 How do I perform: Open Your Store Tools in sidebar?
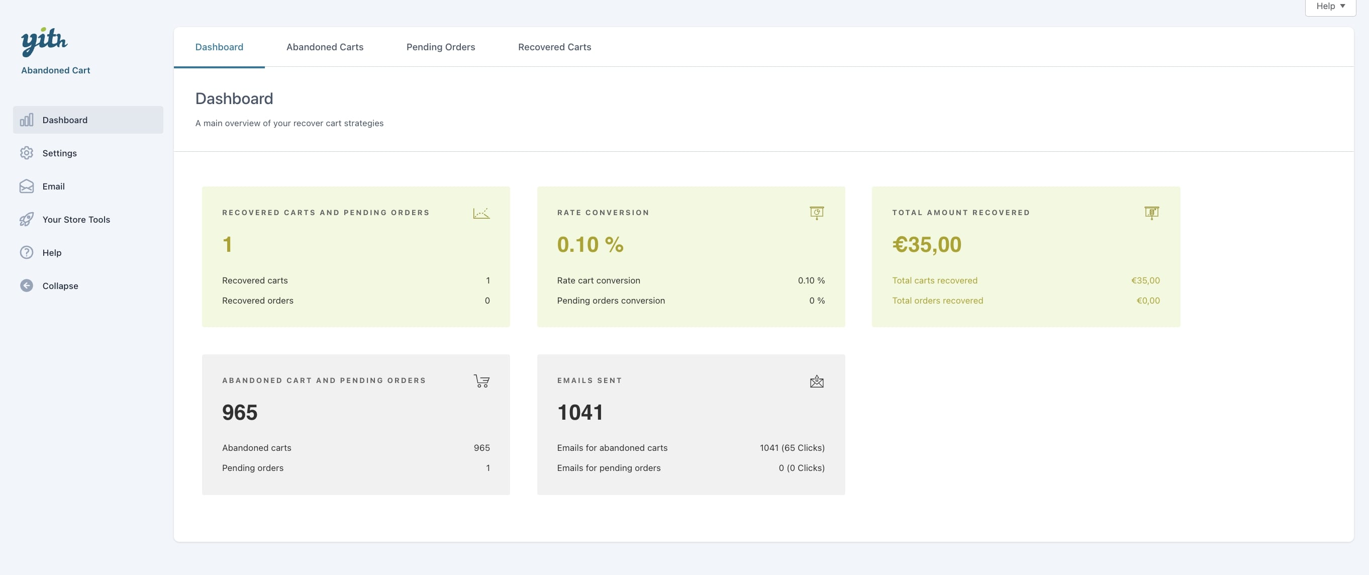point(76,220)
